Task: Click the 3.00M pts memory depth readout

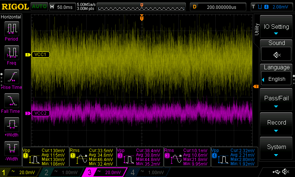Action: (85, 9)
